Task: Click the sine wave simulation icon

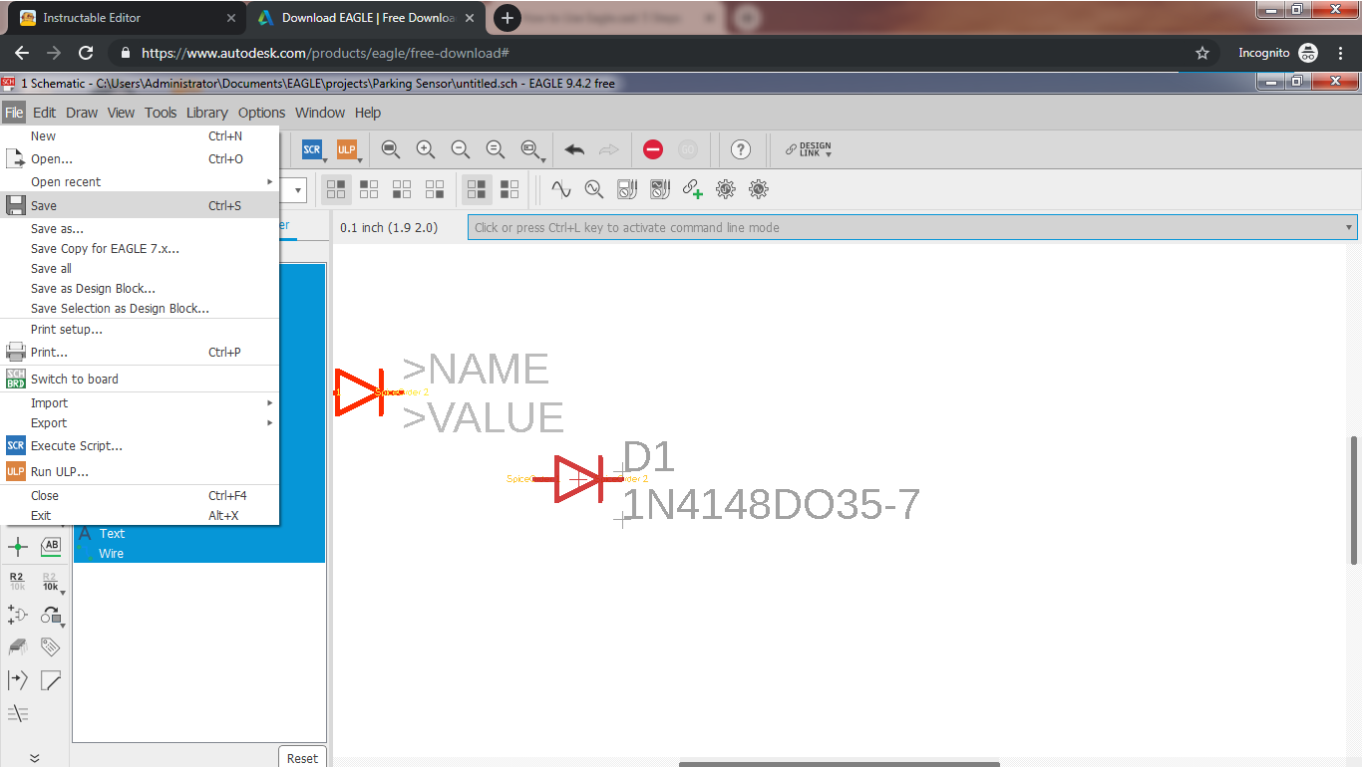Action: pos(561,188)
